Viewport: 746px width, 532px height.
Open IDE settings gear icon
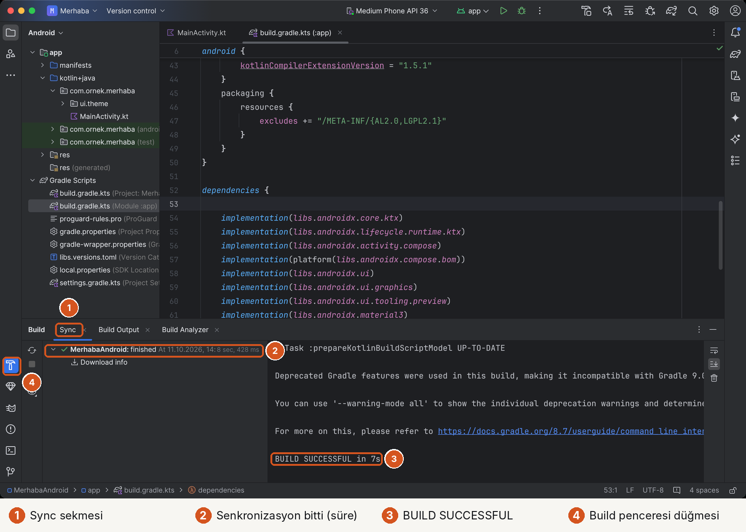point(714,11)
